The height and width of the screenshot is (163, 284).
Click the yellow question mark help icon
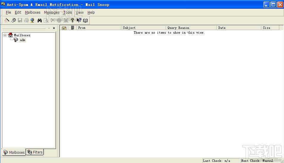click(72, 20)
